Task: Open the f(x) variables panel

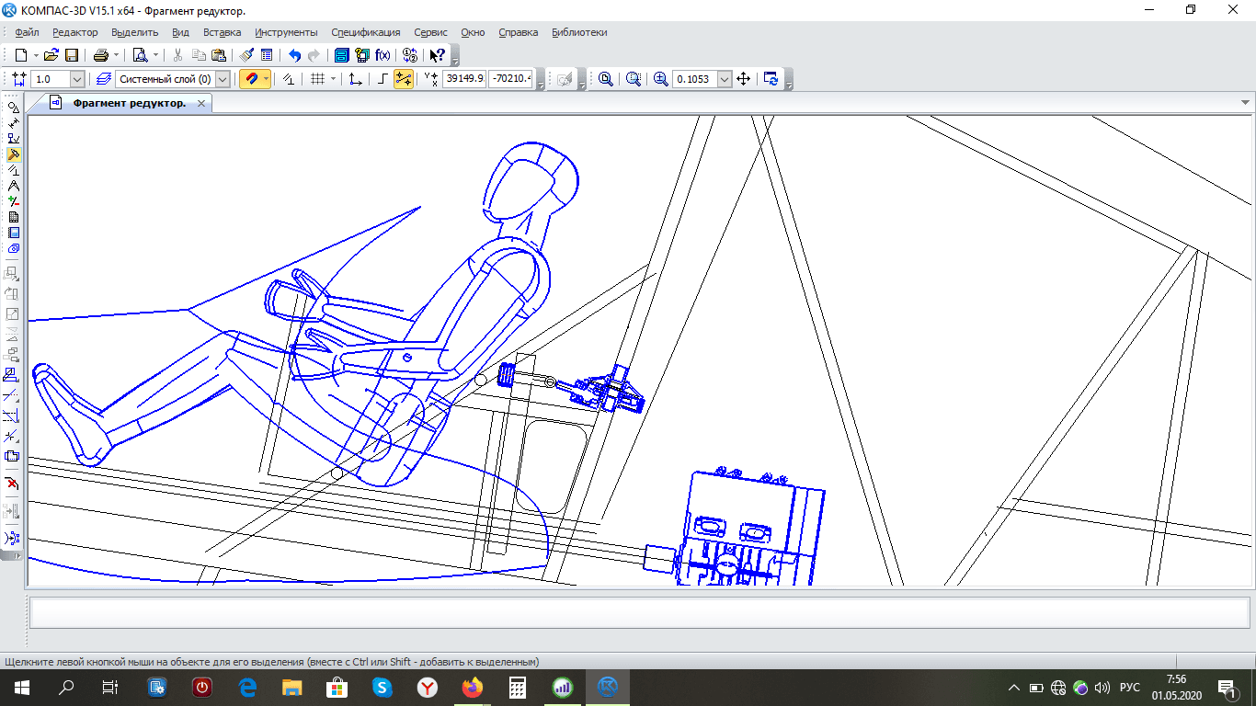Action: (383, 55)
